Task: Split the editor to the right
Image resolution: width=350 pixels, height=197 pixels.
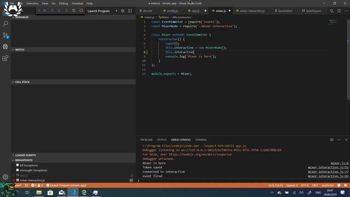Action: [x=339, y=11]
